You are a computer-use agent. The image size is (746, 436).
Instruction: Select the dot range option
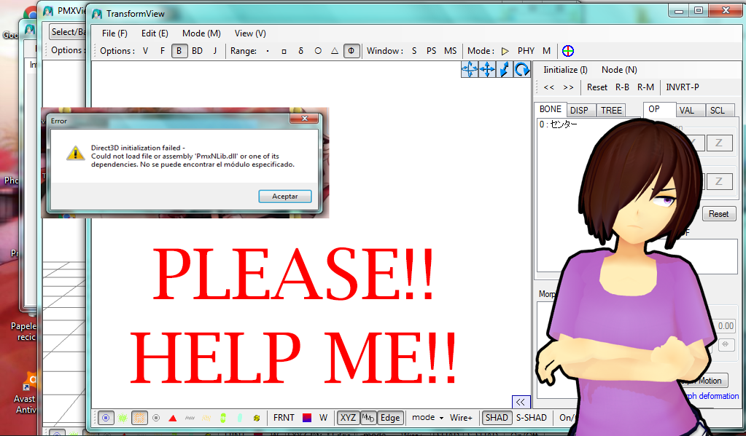268,51
